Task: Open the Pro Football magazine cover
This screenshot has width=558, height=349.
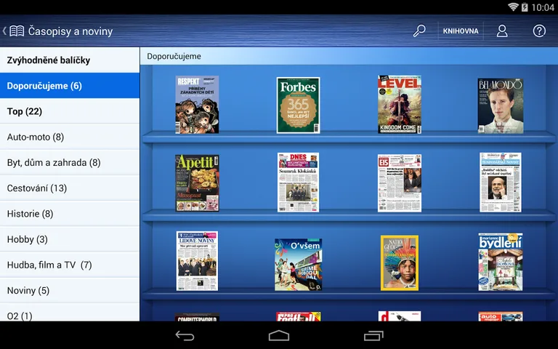Action: coord(298,316)
